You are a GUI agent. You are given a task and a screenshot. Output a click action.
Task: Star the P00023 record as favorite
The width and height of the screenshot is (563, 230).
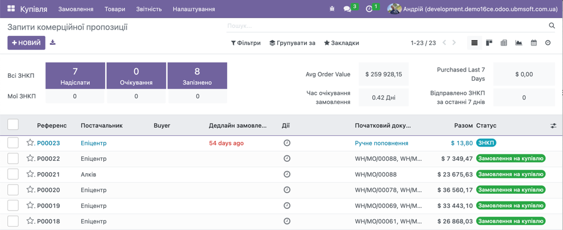tap(30, 143)
